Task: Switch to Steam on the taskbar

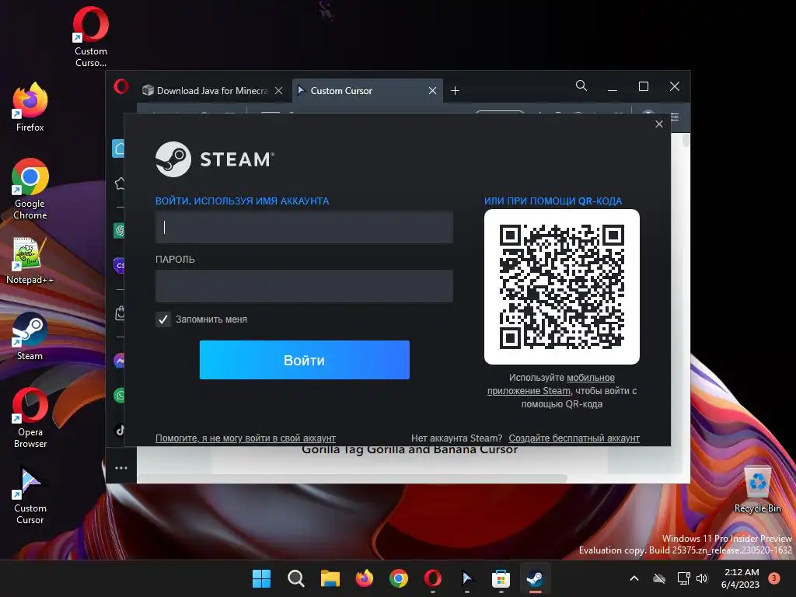Action: click(535, 578)
